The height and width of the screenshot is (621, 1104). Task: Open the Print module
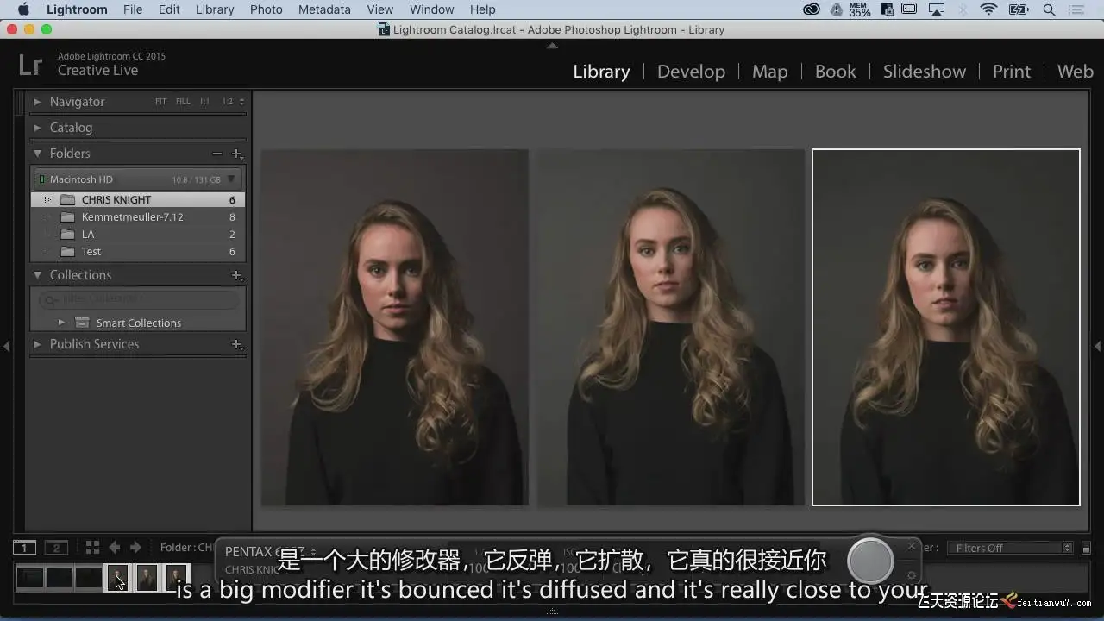[x=1011, y=72]
